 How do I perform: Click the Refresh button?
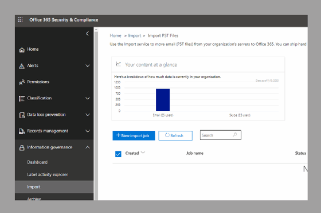[x=175, y=136]
